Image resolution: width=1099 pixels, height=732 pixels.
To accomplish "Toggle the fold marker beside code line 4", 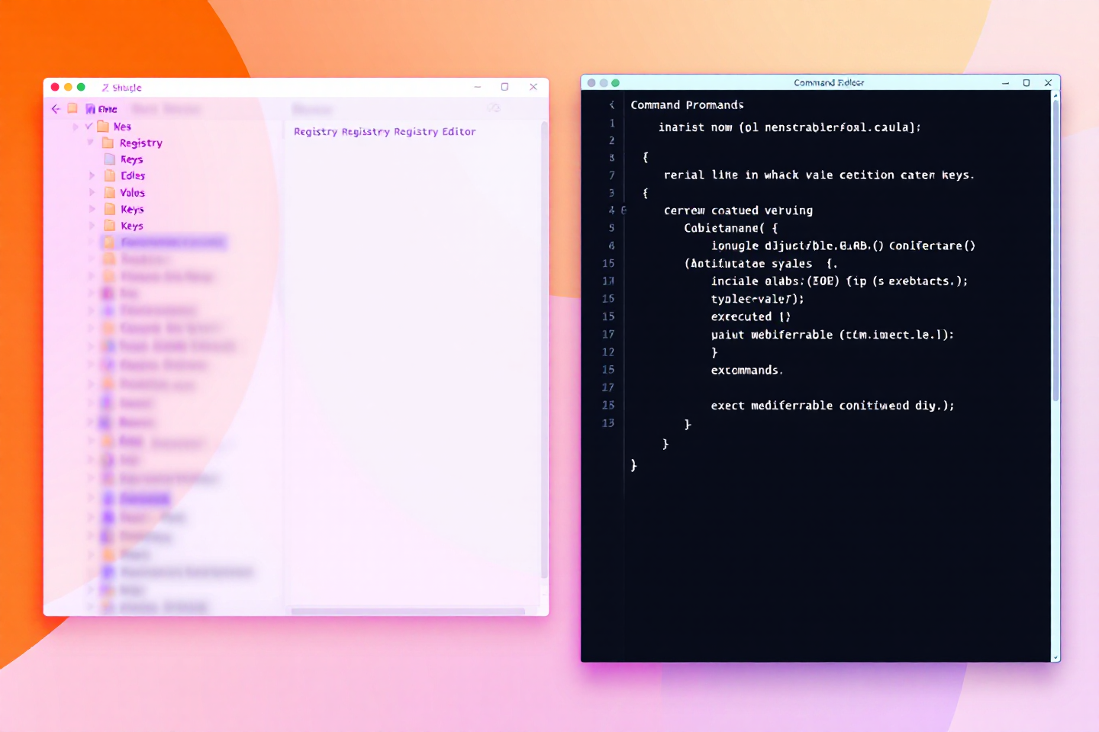I will pos(624,210).
